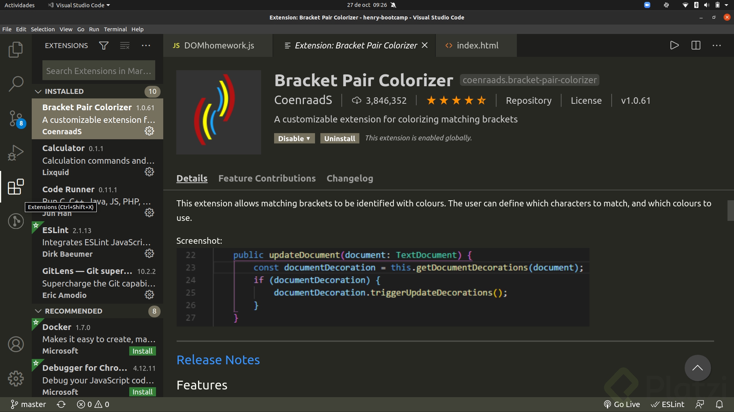Install the Debugger for Chrome extension
This screenshot has height=412, width=734.
click(x=143, y=392)
